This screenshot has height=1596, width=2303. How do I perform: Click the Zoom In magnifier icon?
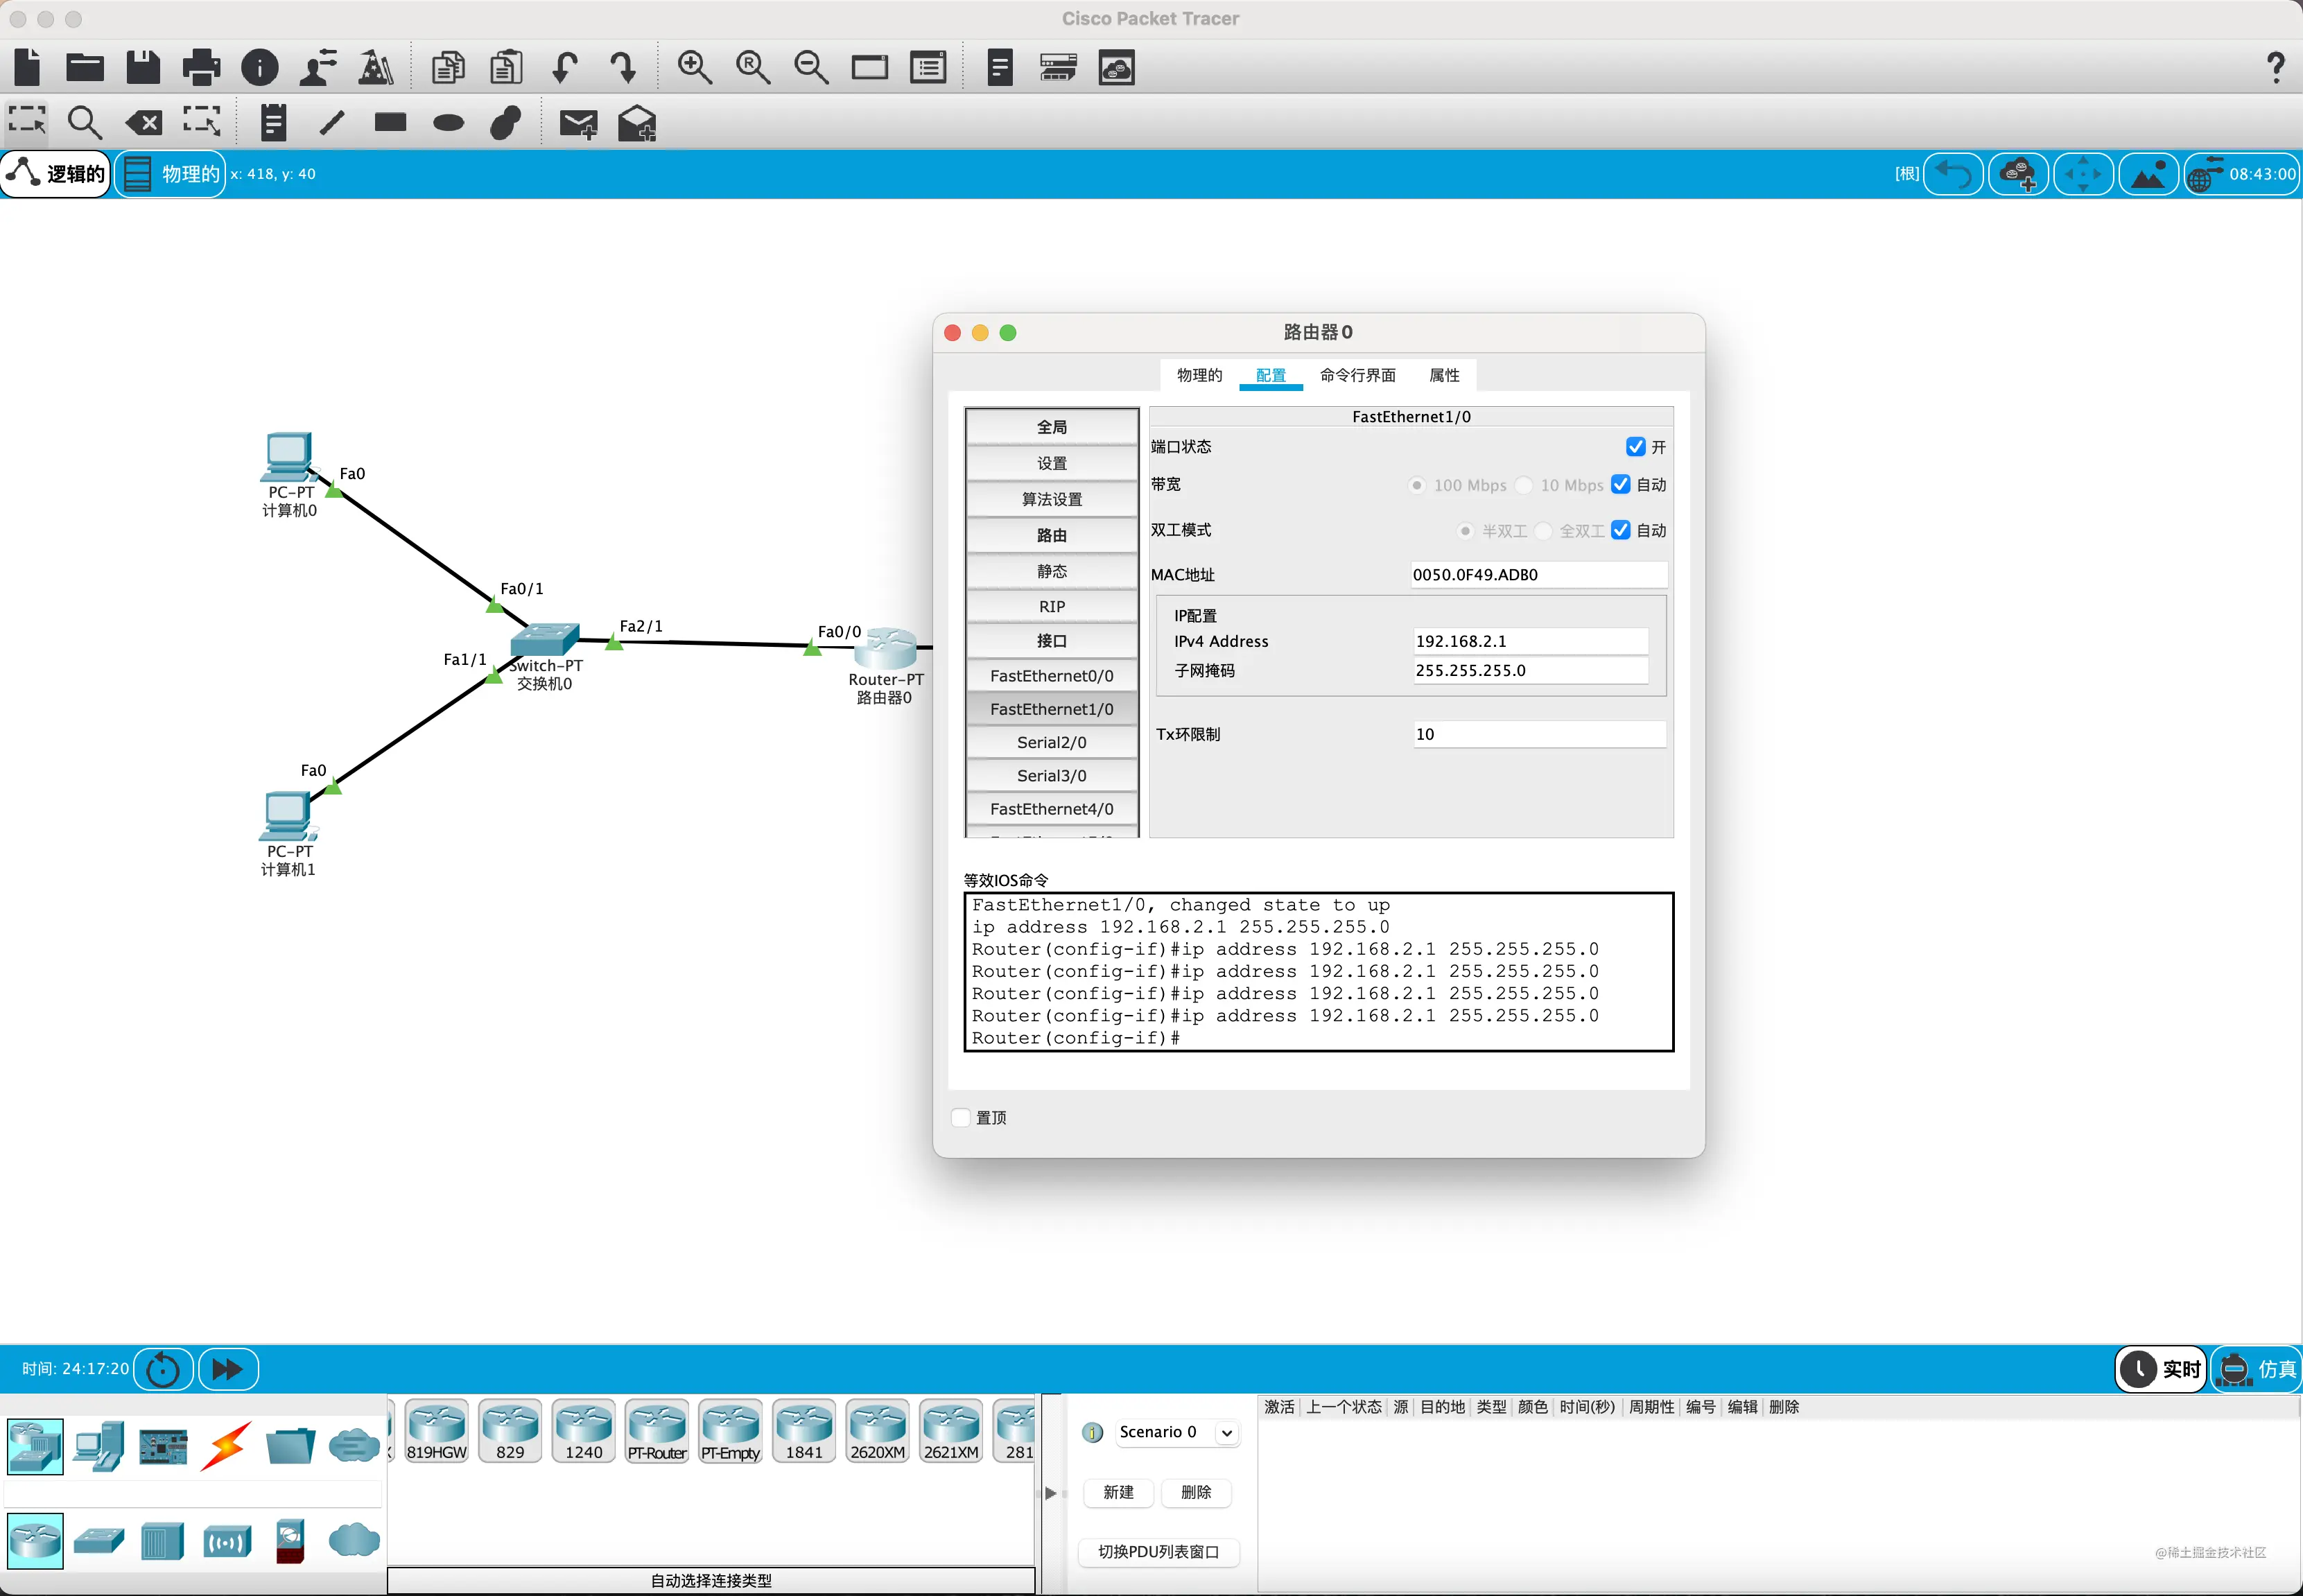pos(694,67)
